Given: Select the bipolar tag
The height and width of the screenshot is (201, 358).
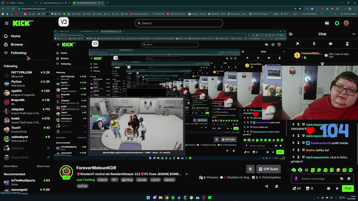Looking at the screenshot, I should (x=169, y=180).
